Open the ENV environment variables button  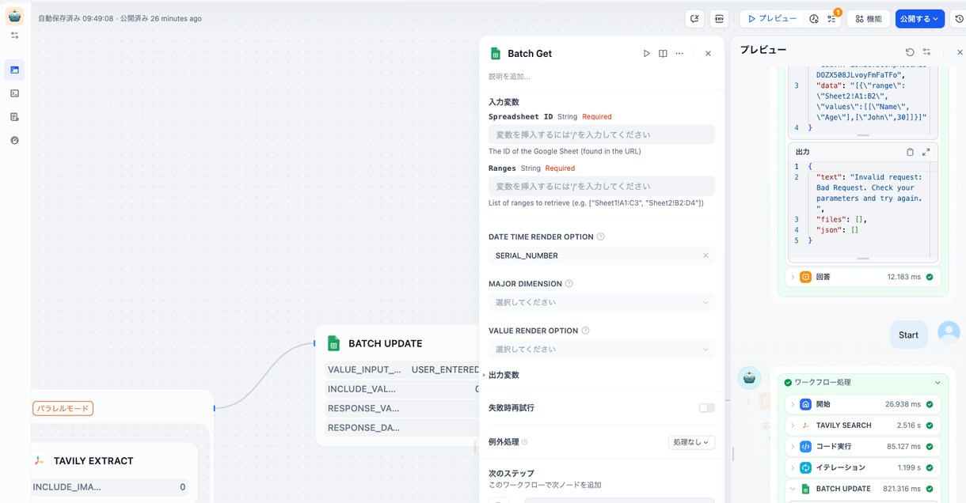point(719,18)
